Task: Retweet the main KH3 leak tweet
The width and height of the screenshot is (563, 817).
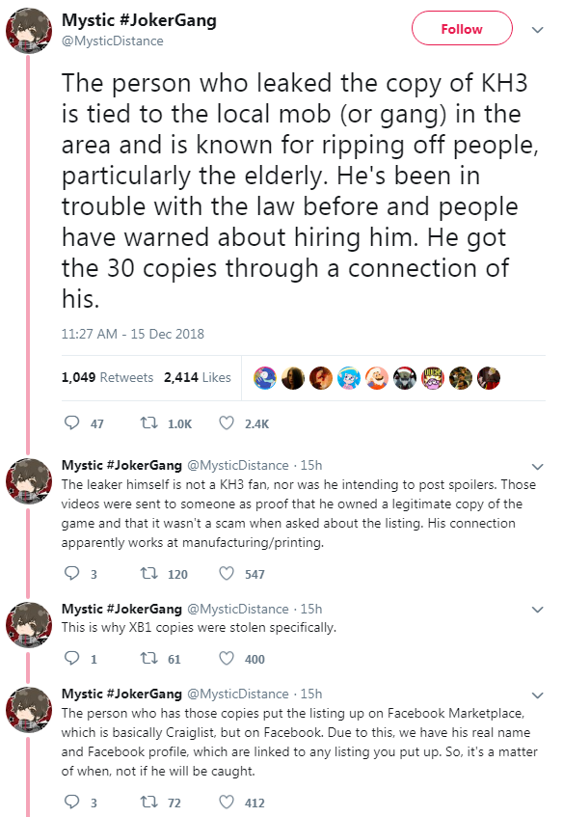Action: [x=149, y=422]
